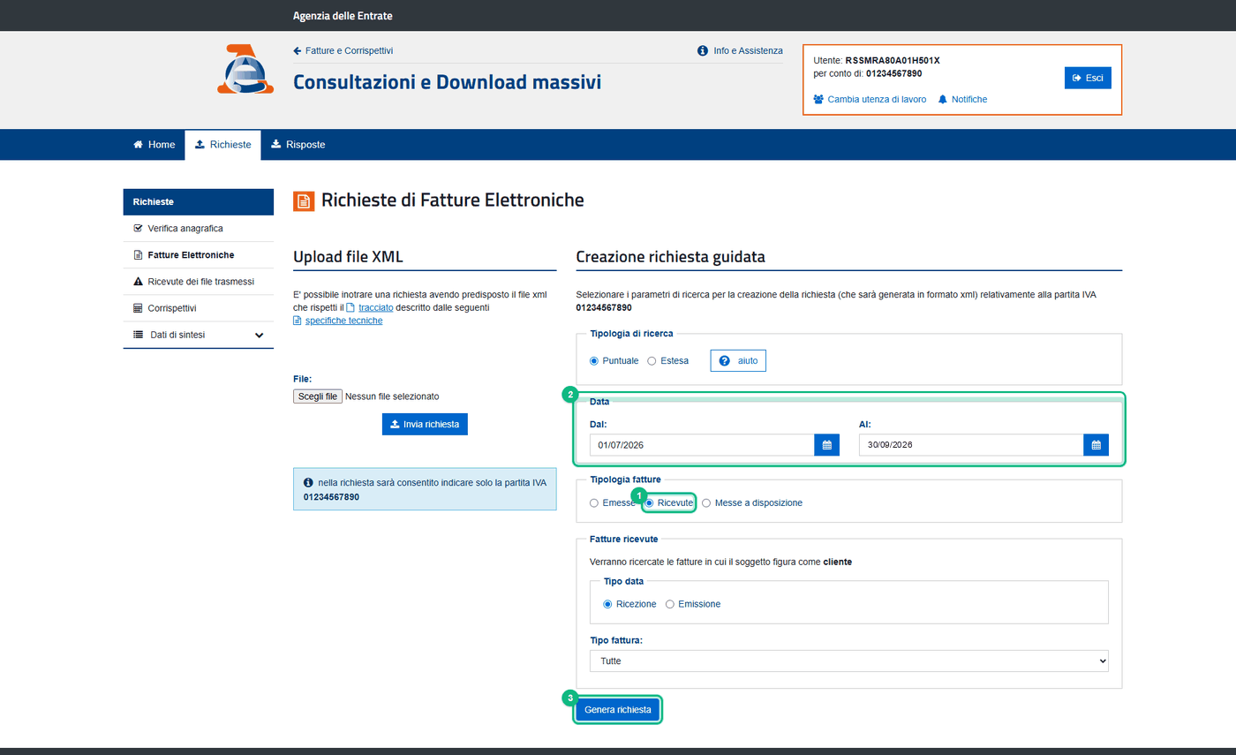
Task: Click the info icon in the partita IVA notice
Action: point(308,483)
